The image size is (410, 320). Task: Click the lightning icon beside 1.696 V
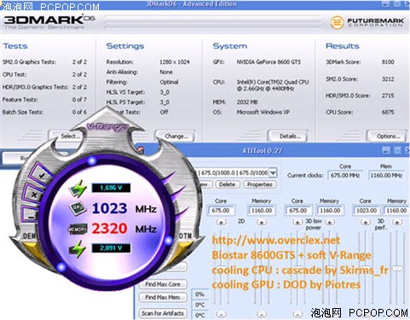(x=78, y=189)
